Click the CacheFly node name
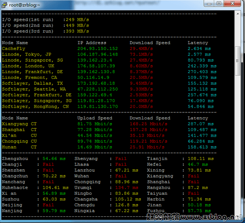 tap(13, 48)
